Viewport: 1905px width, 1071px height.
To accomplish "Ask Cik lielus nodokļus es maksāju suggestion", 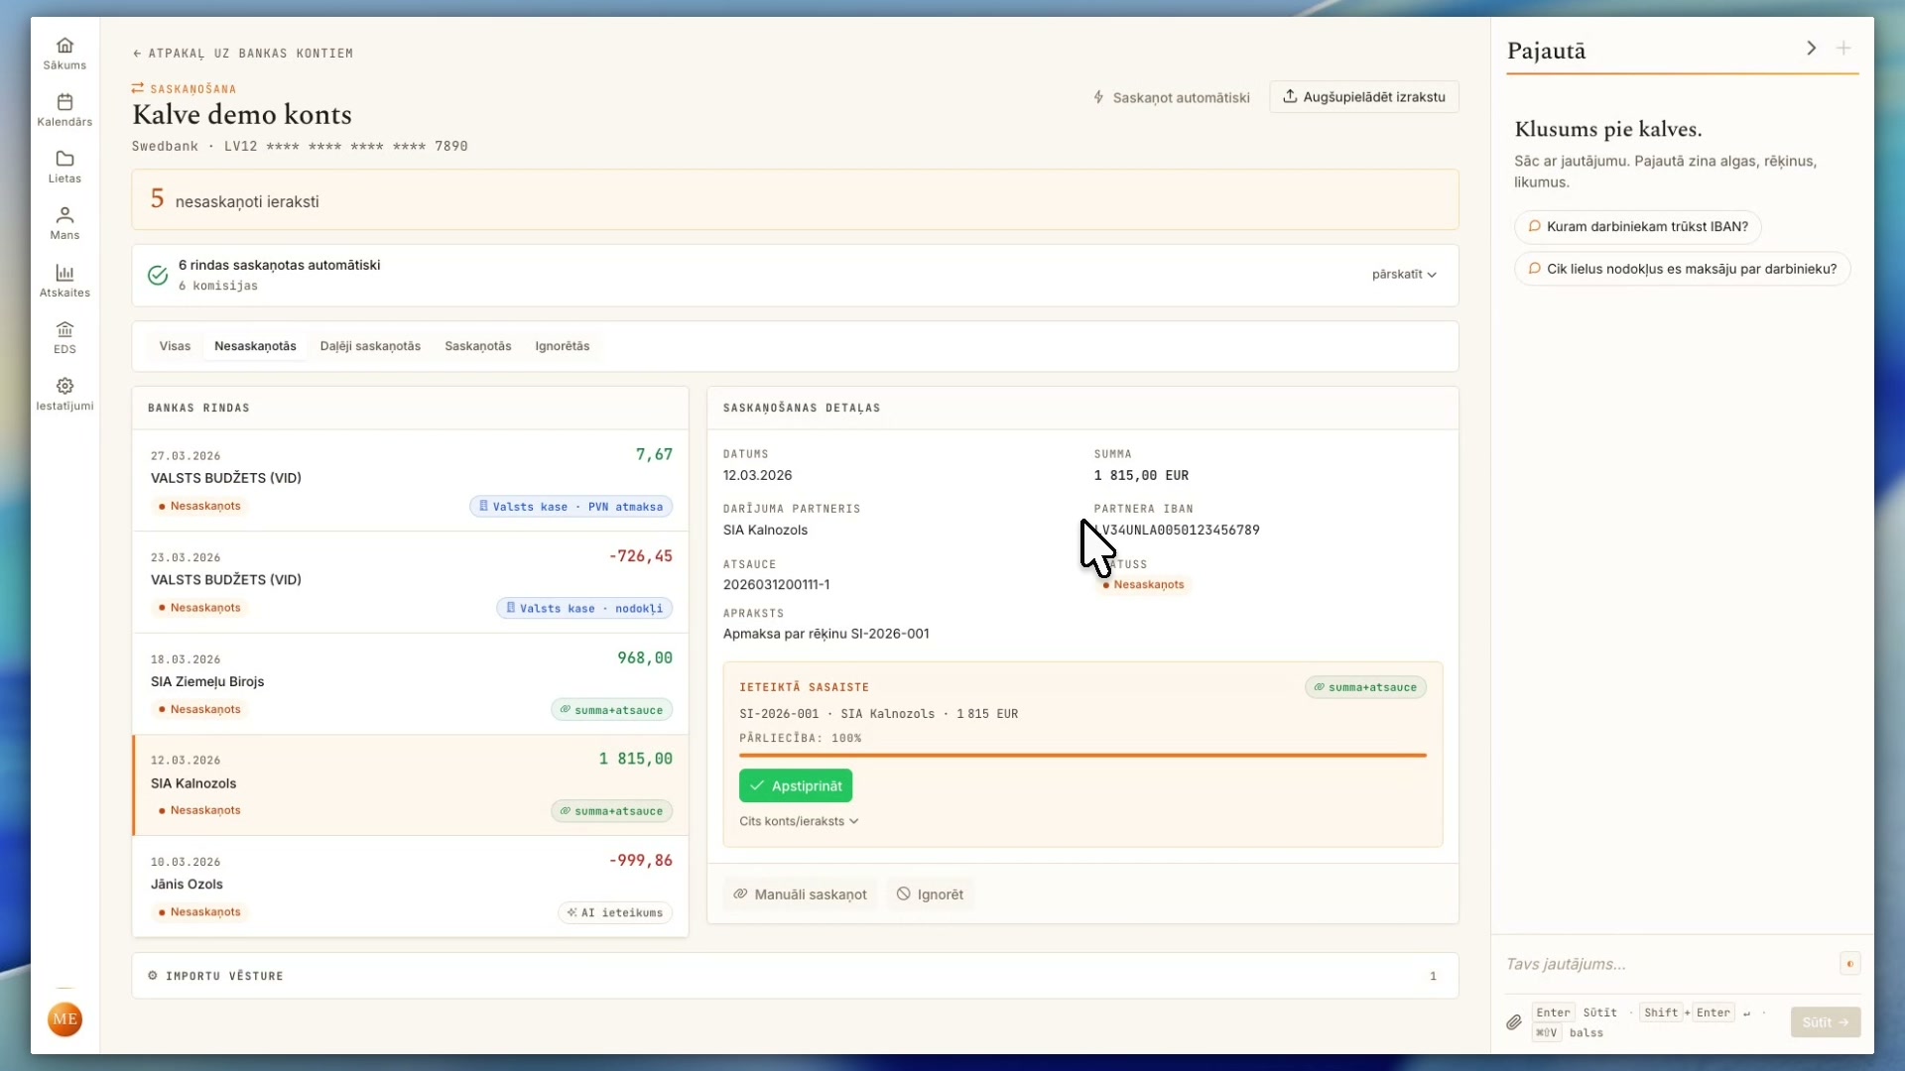I will pos(1683,269).
